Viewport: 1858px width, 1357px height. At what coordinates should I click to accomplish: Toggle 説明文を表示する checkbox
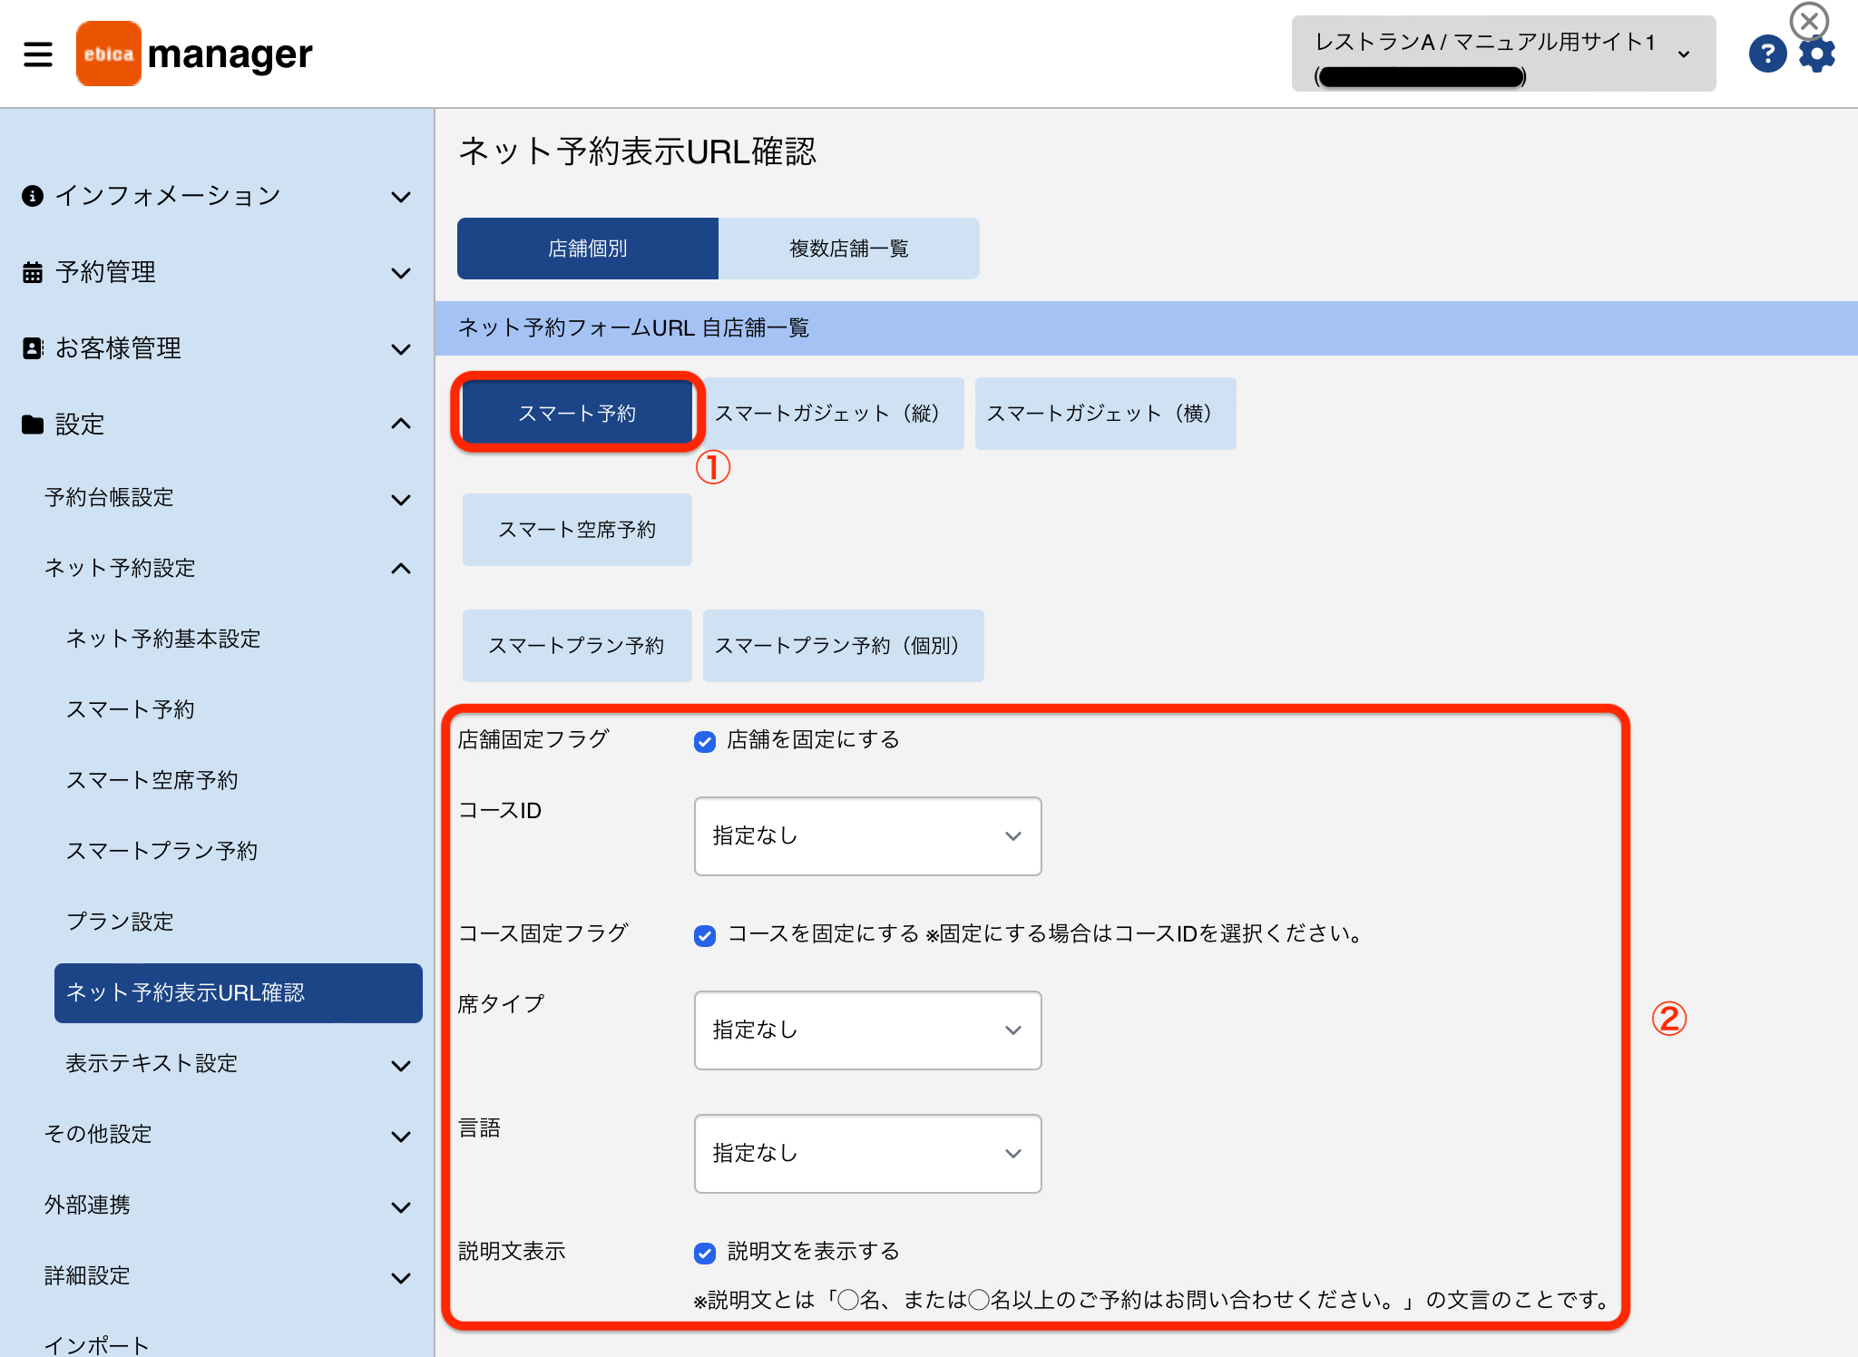point(705,1253)
